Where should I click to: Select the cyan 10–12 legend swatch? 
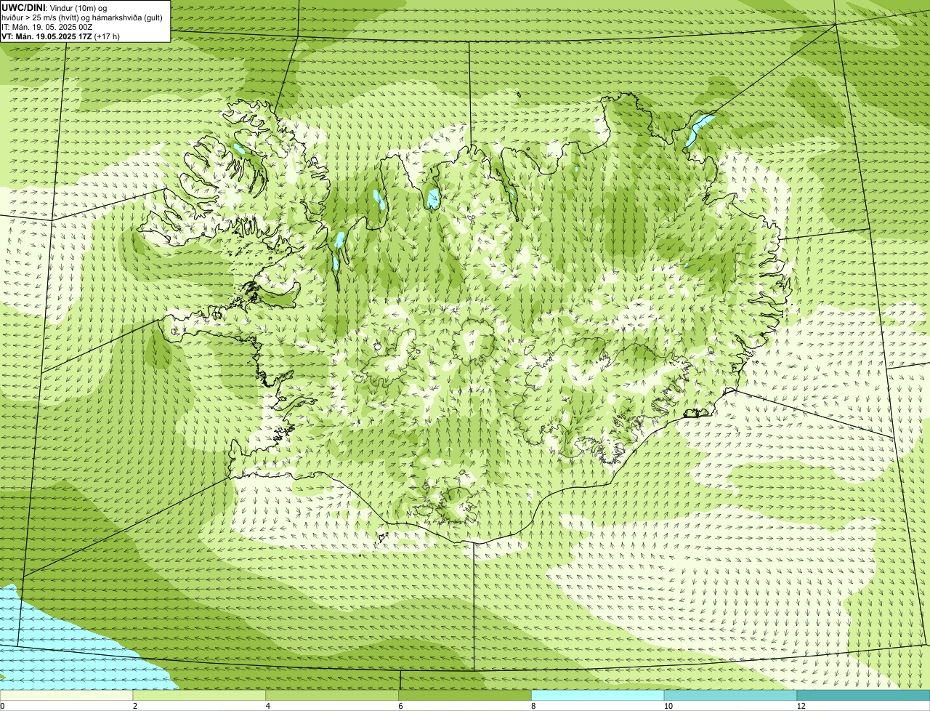[730, 695]
